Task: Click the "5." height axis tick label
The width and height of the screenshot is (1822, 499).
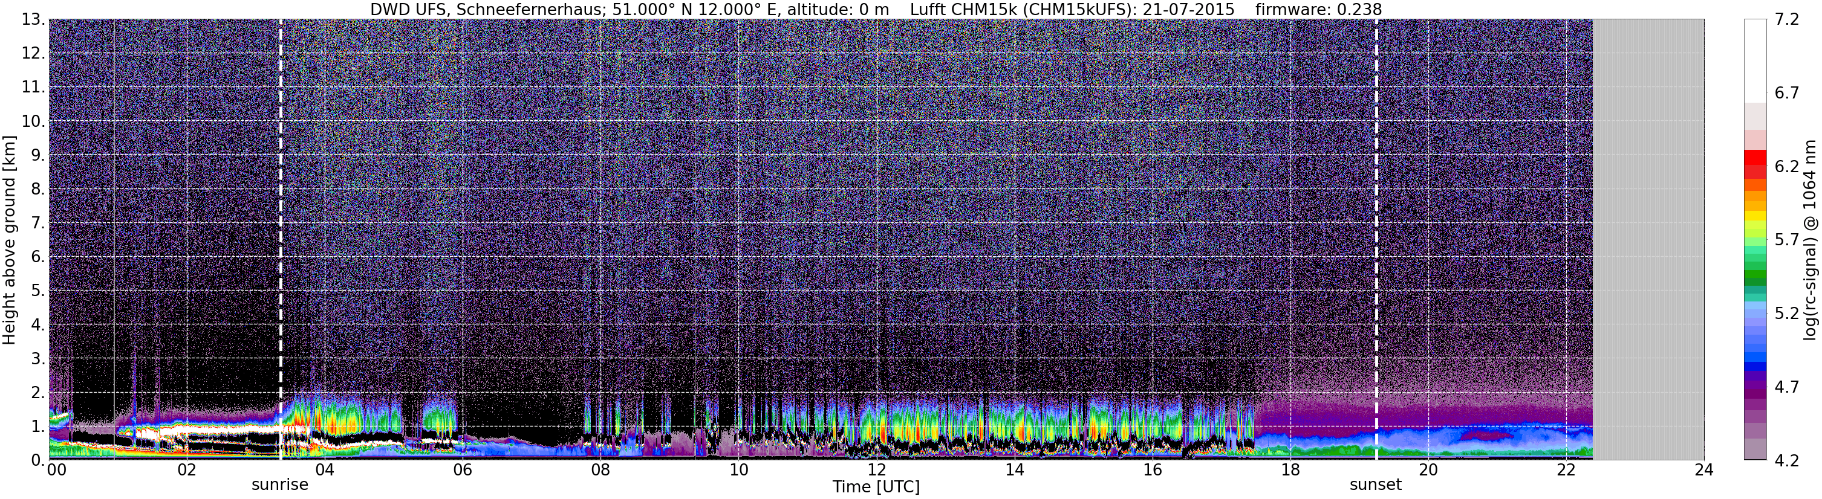Action: point(38,291)
